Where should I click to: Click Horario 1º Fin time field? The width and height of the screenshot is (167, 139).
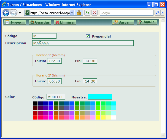tap(90, 61)
